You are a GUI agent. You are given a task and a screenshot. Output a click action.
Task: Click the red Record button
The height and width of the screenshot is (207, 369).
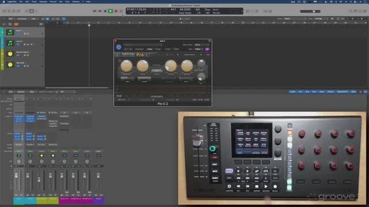116,11
